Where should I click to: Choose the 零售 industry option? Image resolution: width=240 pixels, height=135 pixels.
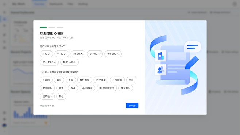(x=61, y=88)
